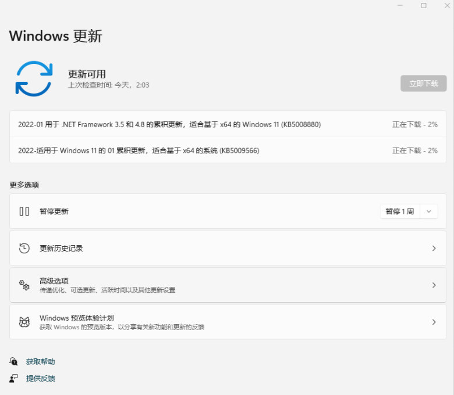Select the KB5008880 .NET Framework update row
This screenshot has width=454, height=395.
click(228, 124)
